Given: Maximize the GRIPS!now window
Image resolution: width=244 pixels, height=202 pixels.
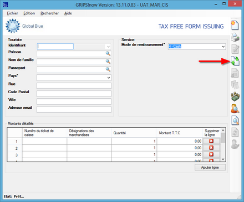Looking at the screenshot, I should point(224,4).
